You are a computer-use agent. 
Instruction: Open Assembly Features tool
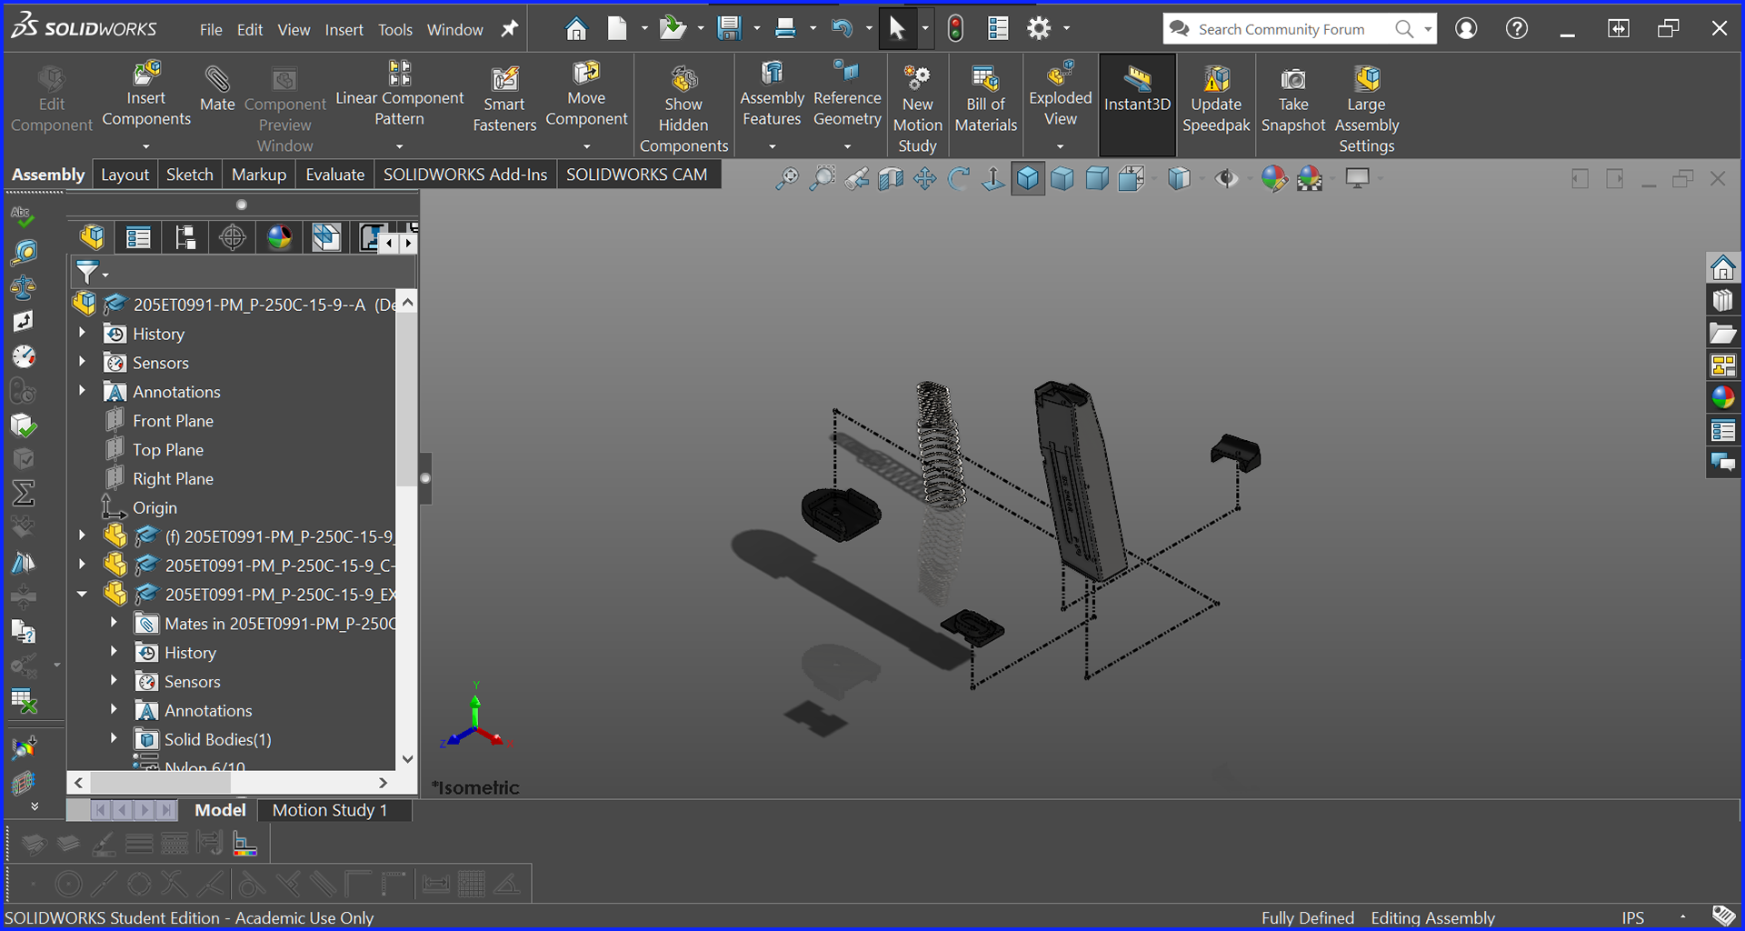tap(773, 94)
